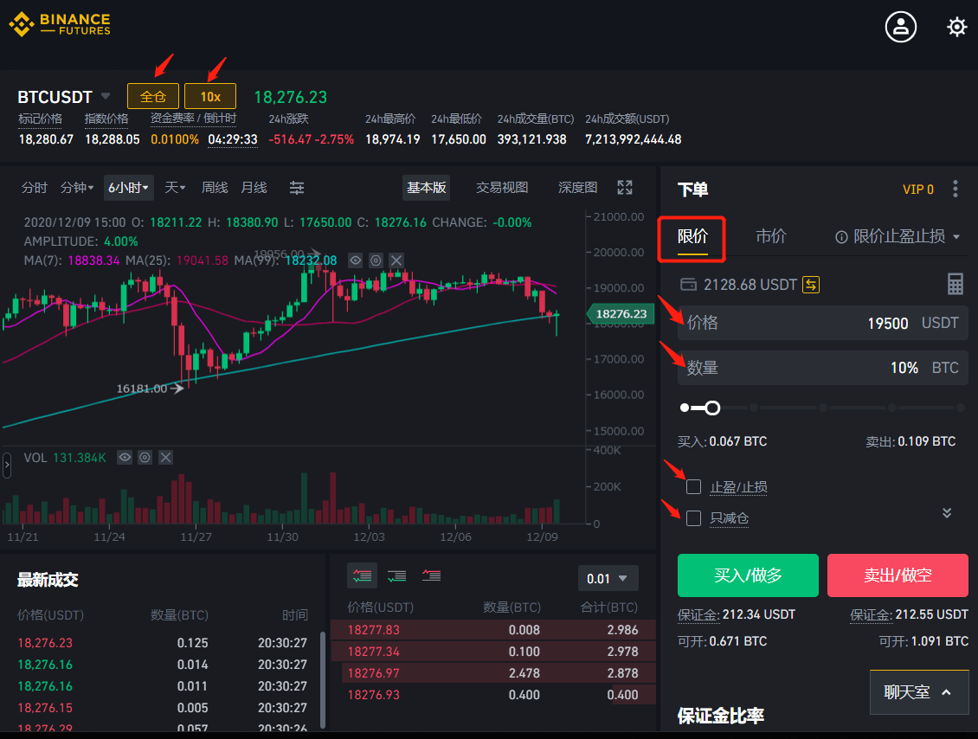Click the 10x leverage button
978x739 pixels.
pos(210,96)
